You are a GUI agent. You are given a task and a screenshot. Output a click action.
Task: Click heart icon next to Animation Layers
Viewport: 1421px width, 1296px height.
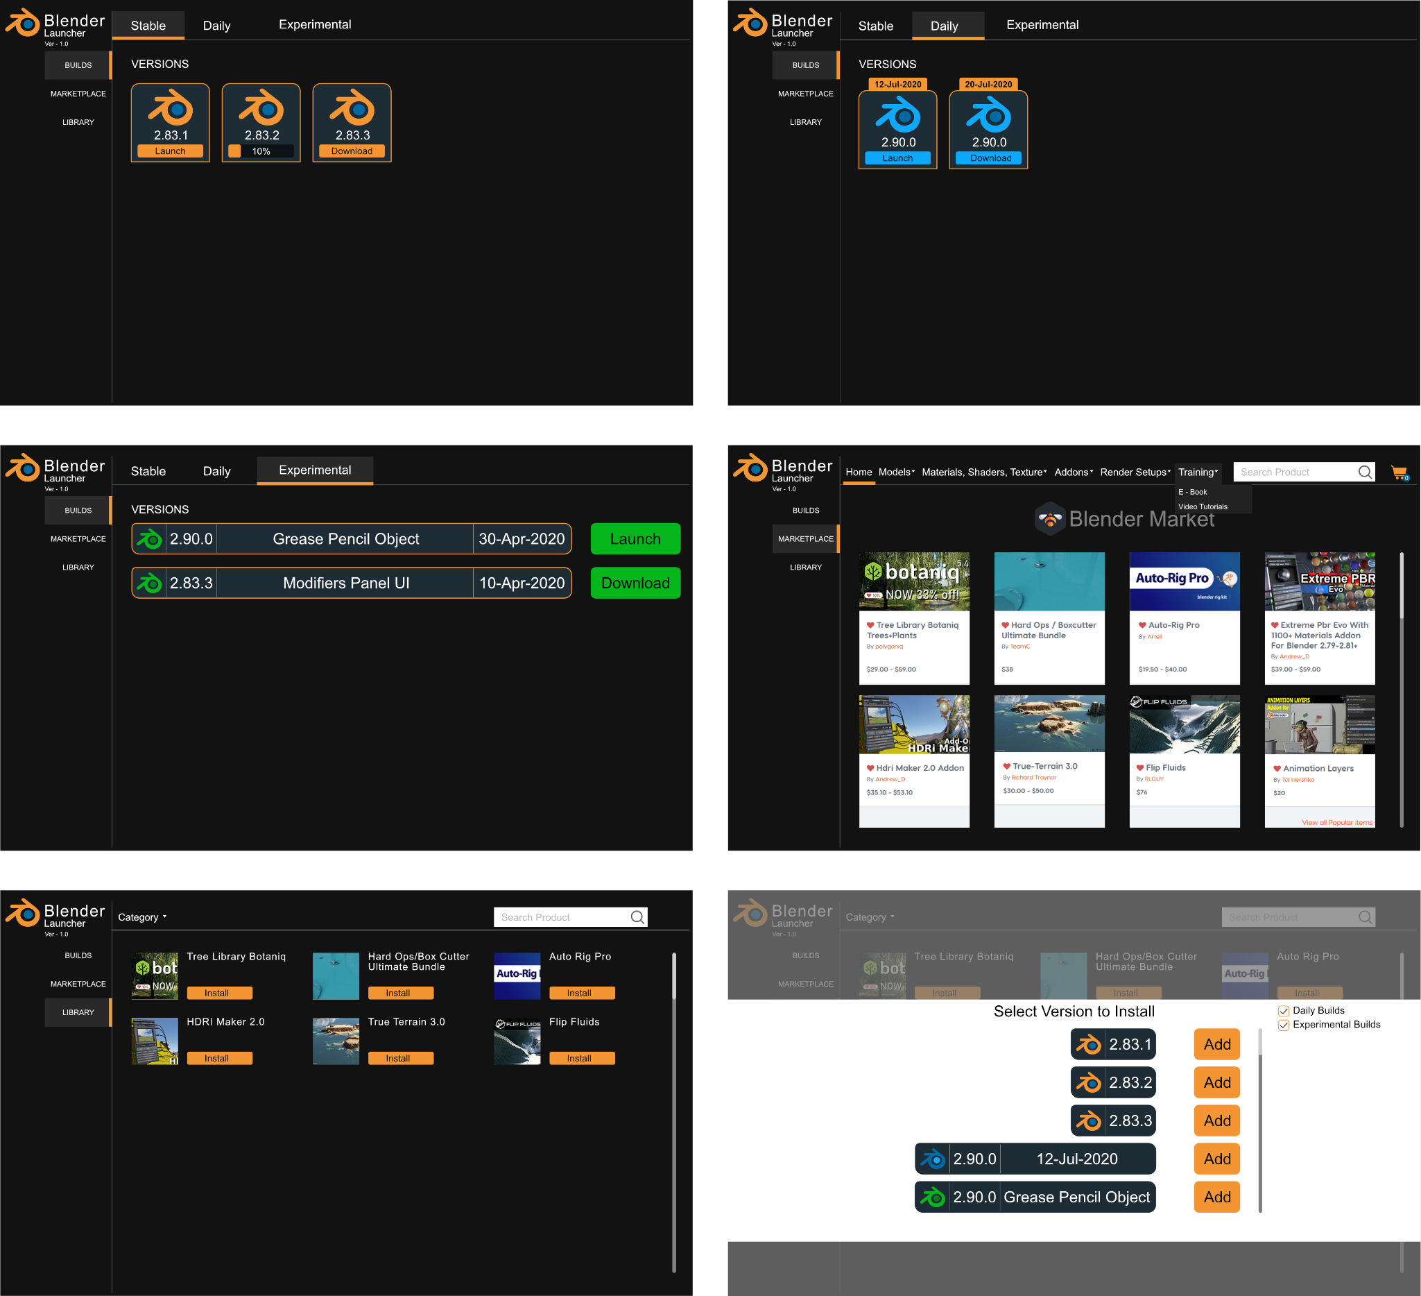[1277, 769]
